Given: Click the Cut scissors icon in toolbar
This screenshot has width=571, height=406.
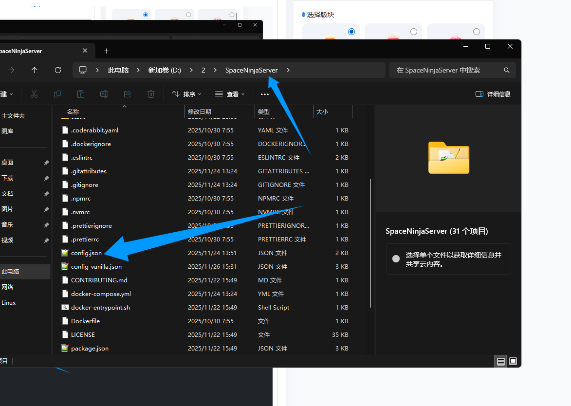Looking at the screenshot, I should 34,94.
